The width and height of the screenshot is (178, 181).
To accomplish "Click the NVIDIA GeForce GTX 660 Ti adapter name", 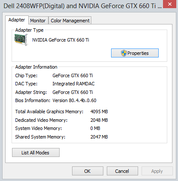I will pos(60,40).
